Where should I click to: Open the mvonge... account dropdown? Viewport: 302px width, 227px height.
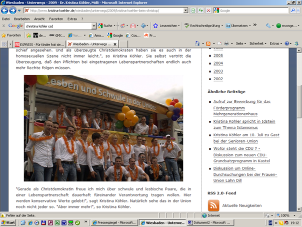coord(287,26)
